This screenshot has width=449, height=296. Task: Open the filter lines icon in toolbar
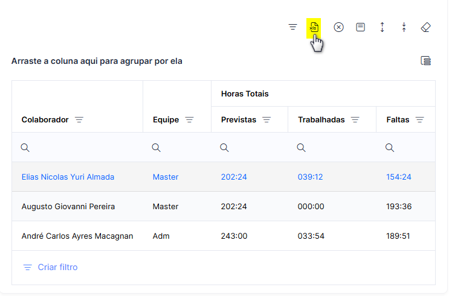click(x=292, y=27)
